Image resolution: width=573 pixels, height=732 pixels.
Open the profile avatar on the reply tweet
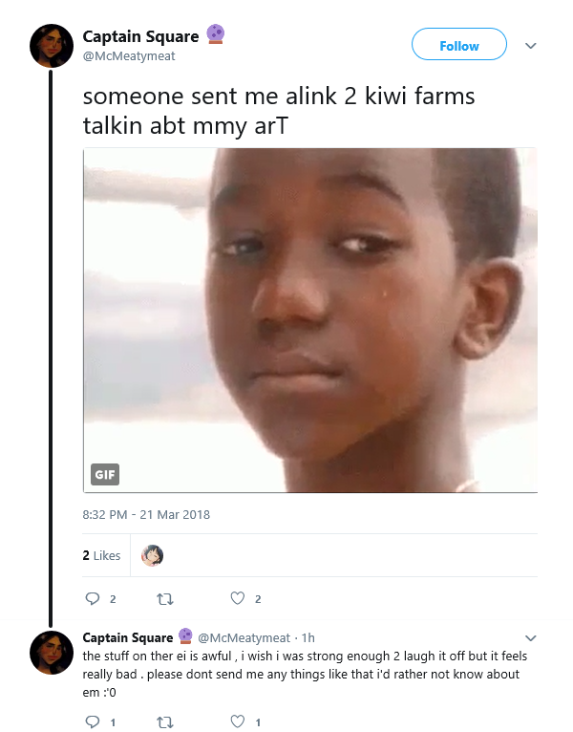(x=52, y=652)
